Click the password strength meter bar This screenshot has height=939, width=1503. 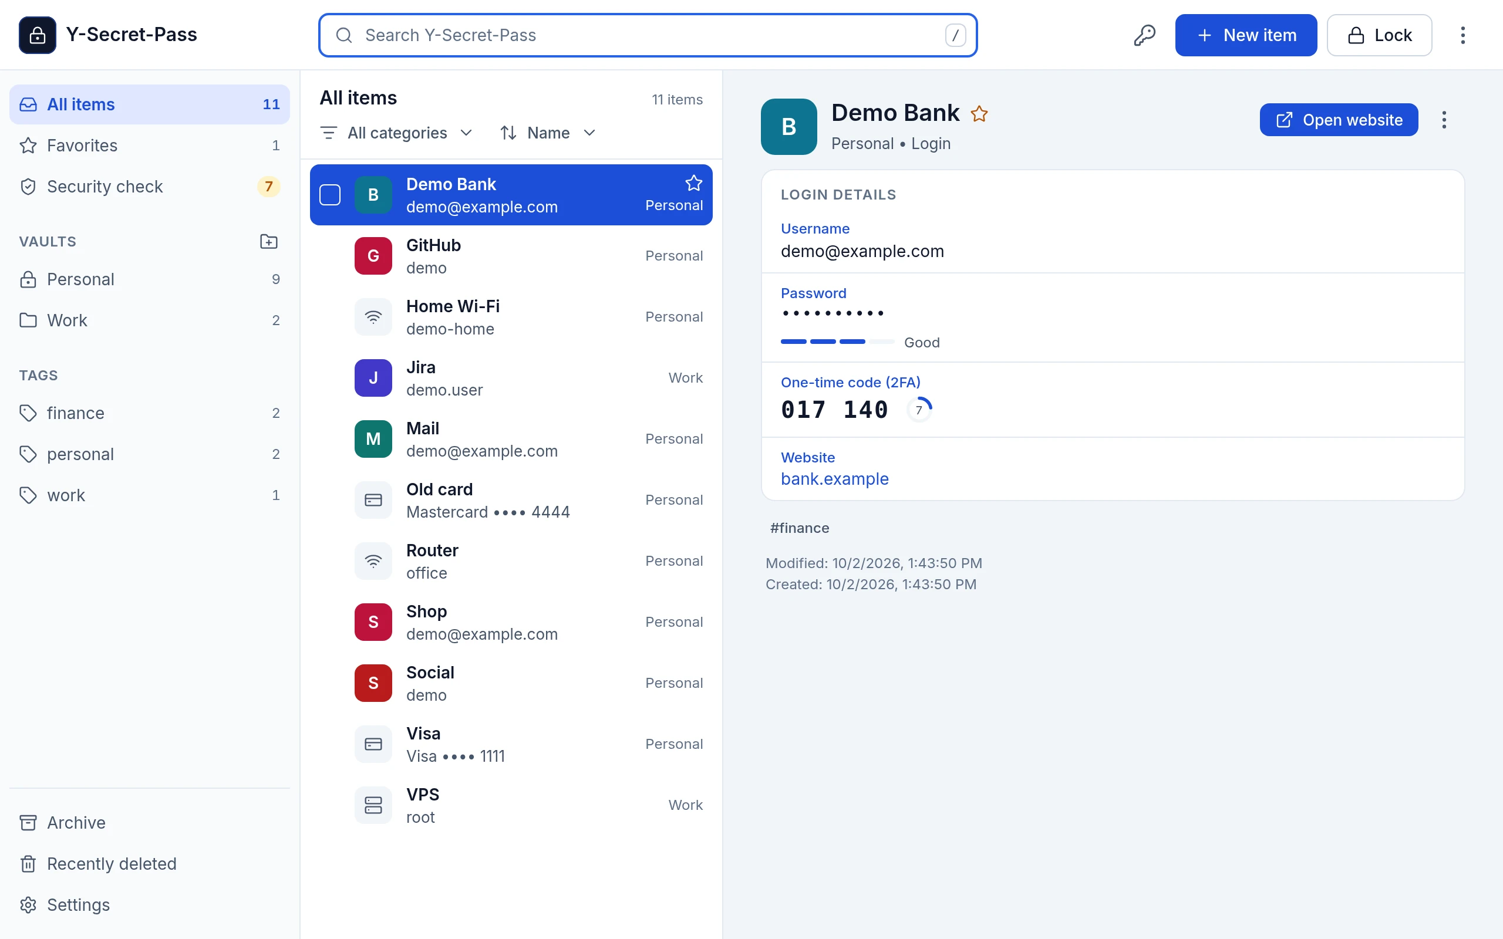[x=837, y=342]
